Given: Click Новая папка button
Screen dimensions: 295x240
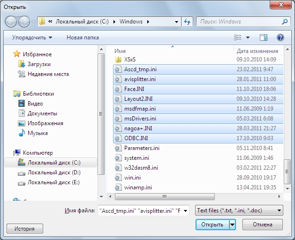Looking at the screenshot, I should click(x=83, y=37).
